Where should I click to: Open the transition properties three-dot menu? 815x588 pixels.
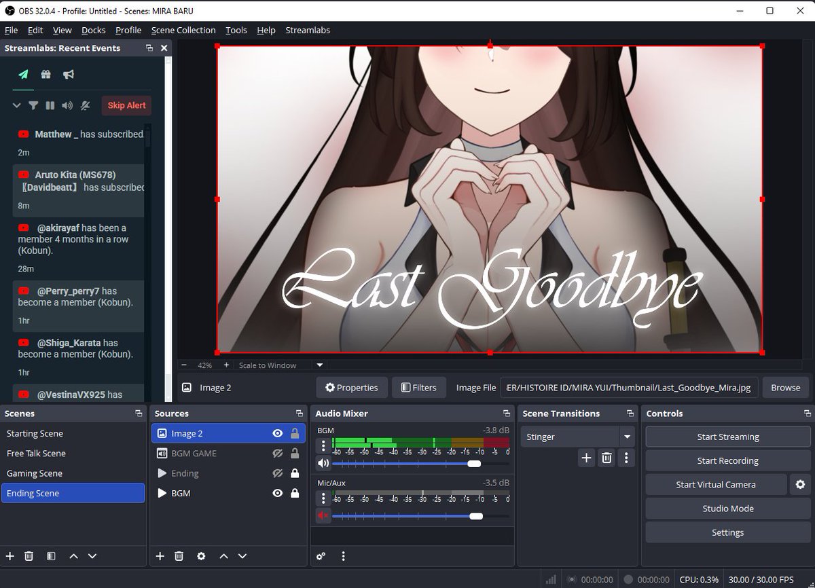pos(626,458)
